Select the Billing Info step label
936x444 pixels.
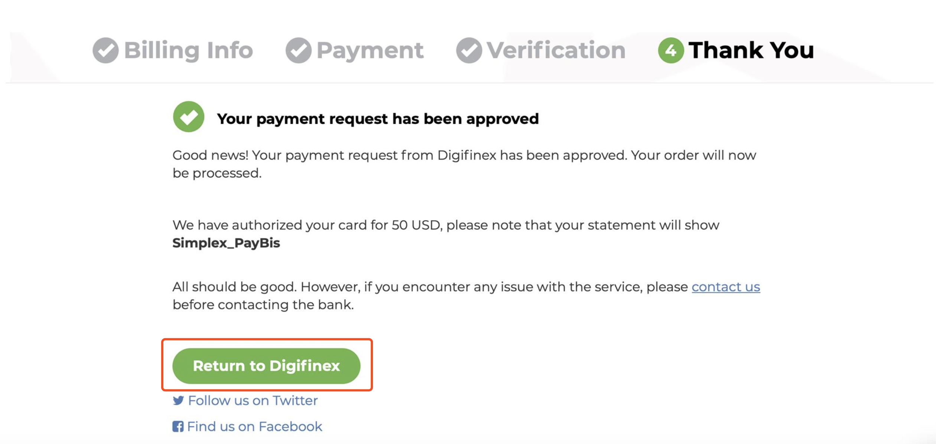(188, 50)
